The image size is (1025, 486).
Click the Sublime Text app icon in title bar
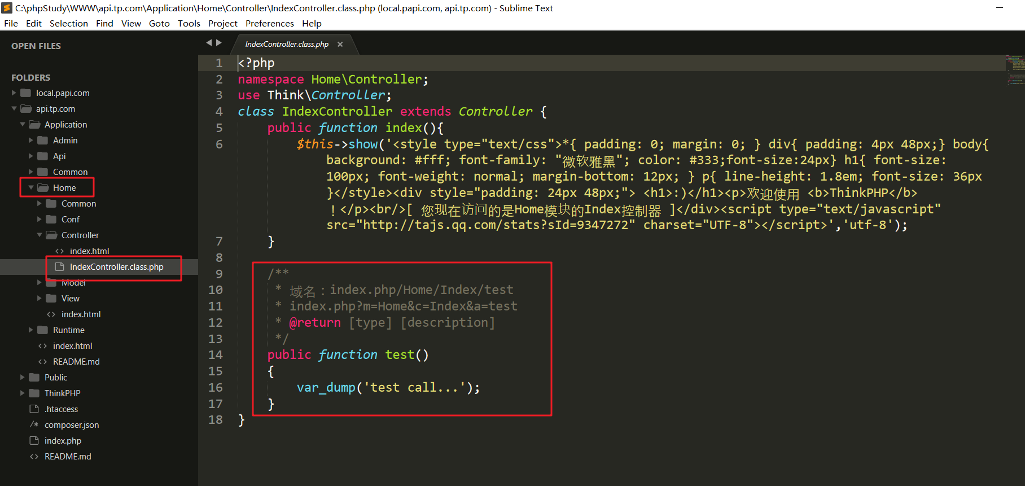[7, 8]
